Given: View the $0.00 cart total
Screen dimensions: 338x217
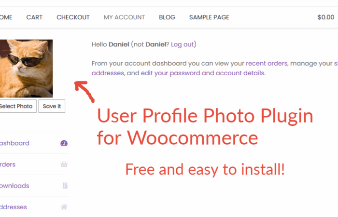Looking at the screenshot, I should point(325,17).
